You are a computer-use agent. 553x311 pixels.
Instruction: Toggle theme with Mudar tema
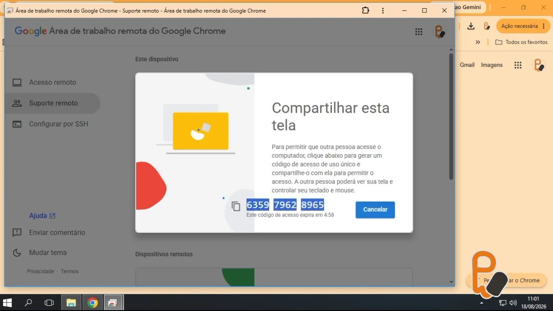pos(39,253)
